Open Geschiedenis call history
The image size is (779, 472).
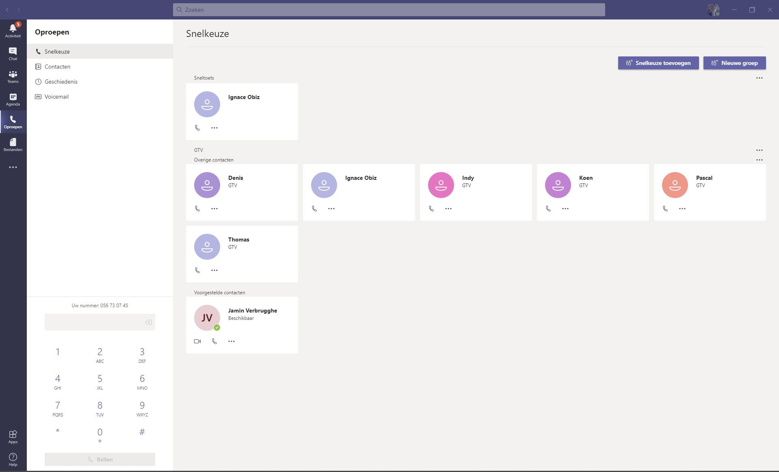[x=100, y=82]
